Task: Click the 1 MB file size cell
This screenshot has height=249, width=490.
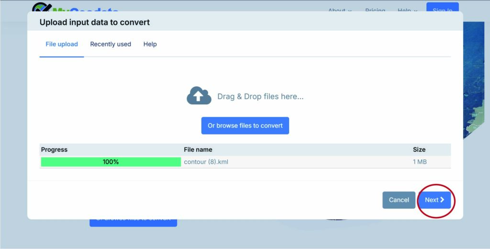Action: pyautogui.click(x=420, y=162)
